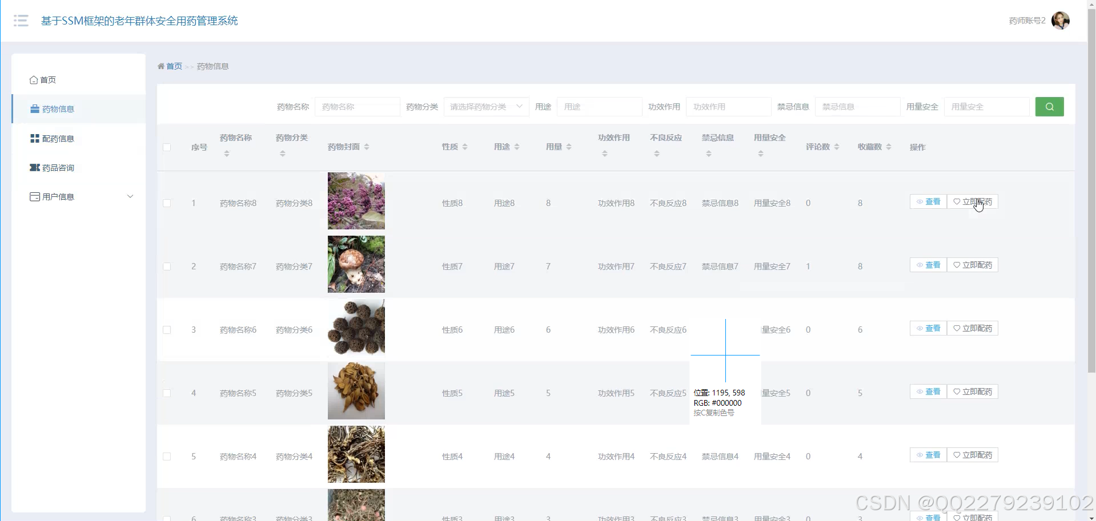Click the 禁忌信息4 cell
The height and width of the screenshot is (521, 1096).
720,457
